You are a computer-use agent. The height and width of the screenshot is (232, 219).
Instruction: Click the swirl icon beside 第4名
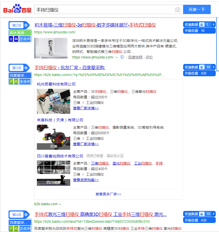point(26,215)
